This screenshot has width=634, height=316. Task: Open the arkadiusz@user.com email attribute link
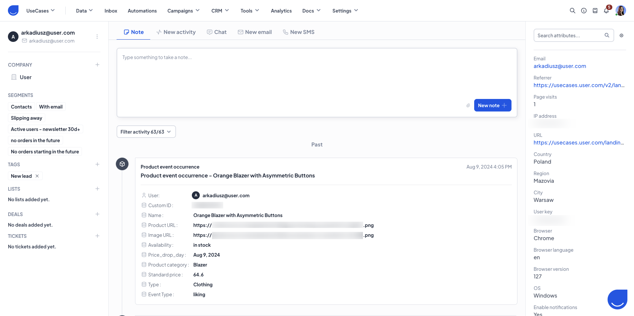click(560, 66)
